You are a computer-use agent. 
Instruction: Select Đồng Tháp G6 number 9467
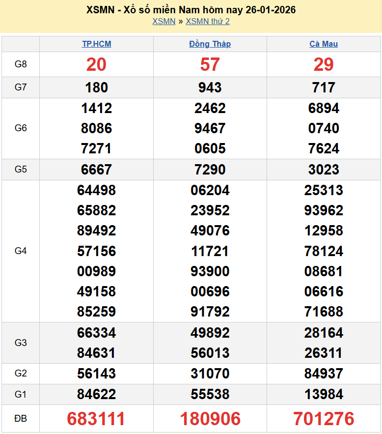click(x=210, y=128)
